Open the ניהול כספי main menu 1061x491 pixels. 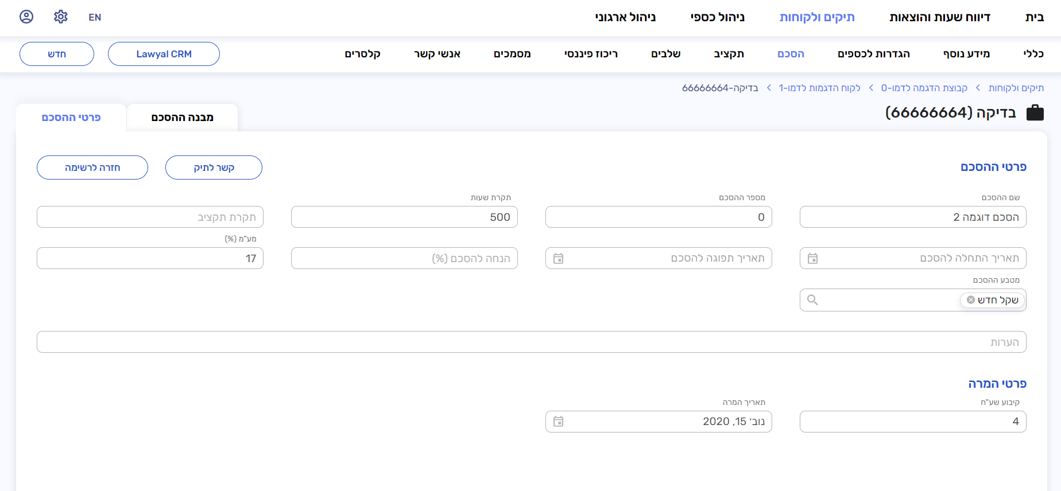pos(717,17)
